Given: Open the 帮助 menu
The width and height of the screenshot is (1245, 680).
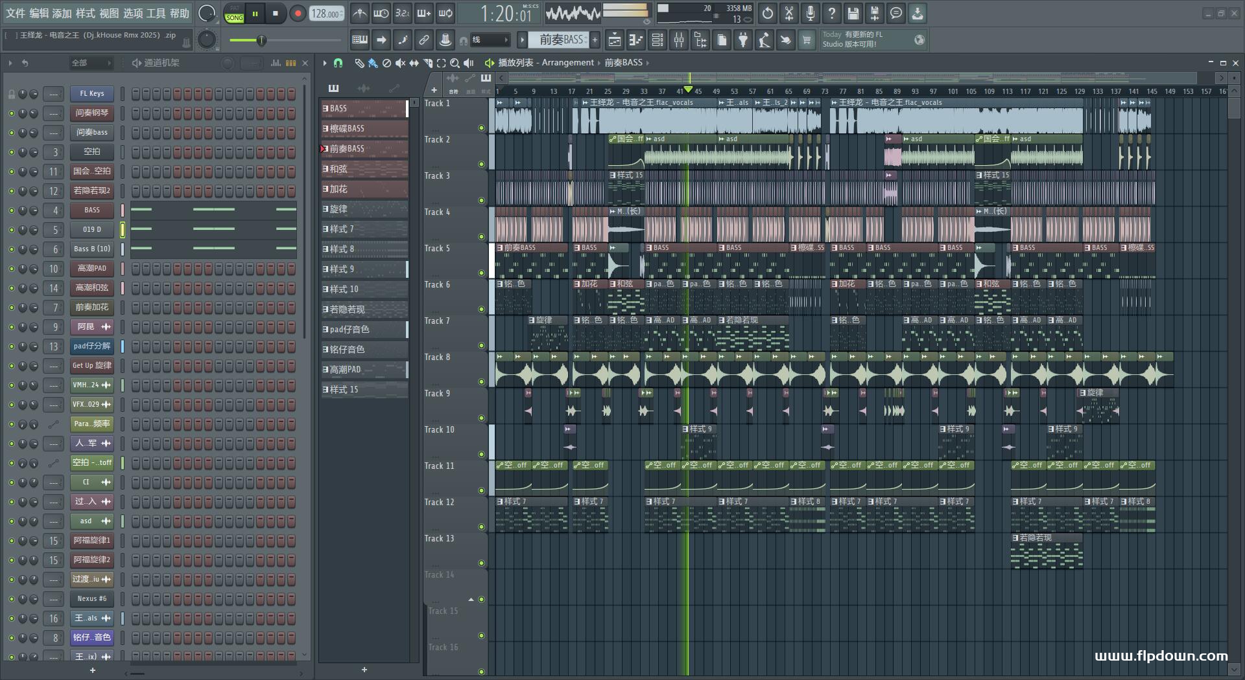Looking at the screenshot, I should click(x=180, y=13).
